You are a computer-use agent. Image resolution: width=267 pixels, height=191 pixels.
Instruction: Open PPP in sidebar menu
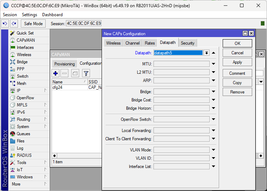21,69
